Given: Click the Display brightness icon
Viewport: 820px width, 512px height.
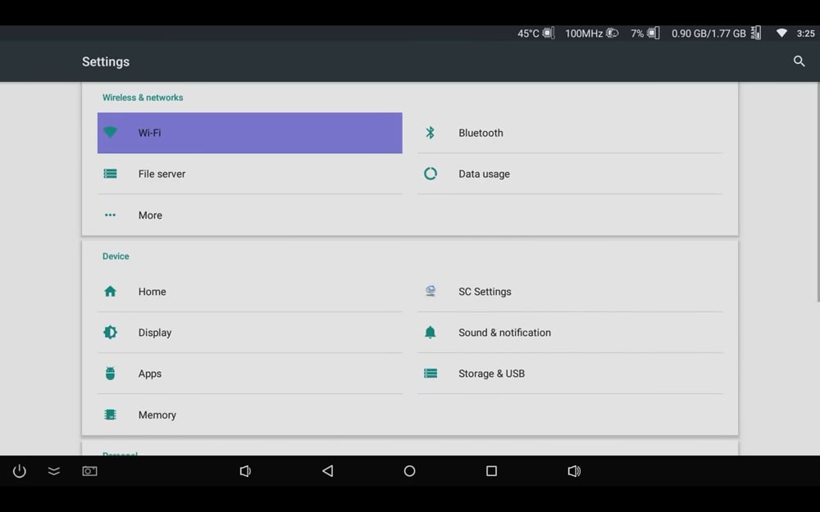Looking at the screenshot, I should coord(110,332).
